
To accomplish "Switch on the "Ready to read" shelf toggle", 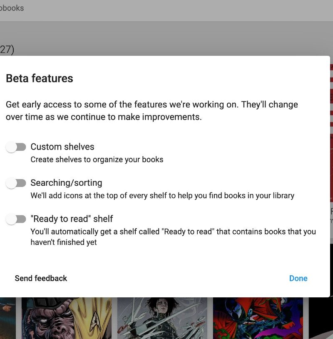I will coord(16,219).
